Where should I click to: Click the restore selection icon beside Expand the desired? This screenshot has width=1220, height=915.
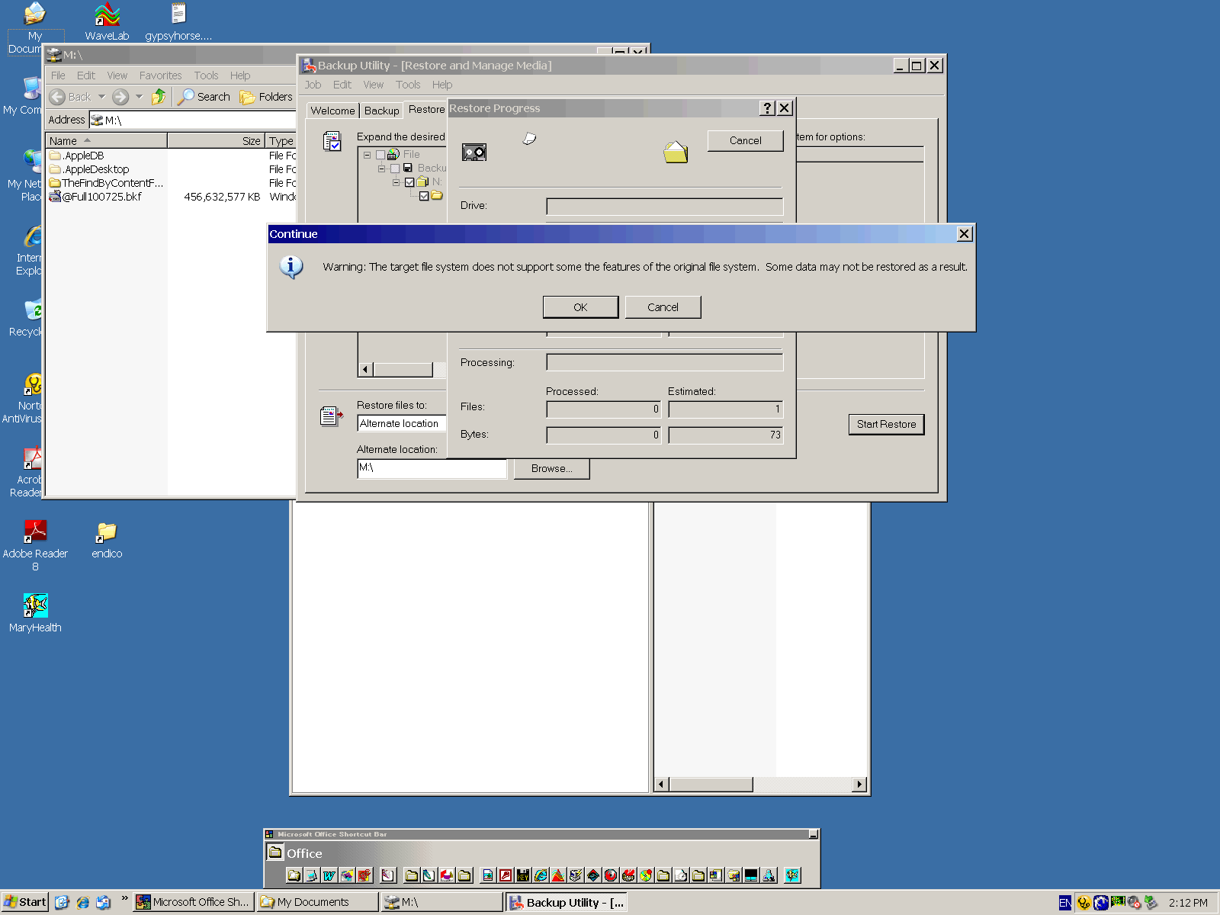click(332, 141)
